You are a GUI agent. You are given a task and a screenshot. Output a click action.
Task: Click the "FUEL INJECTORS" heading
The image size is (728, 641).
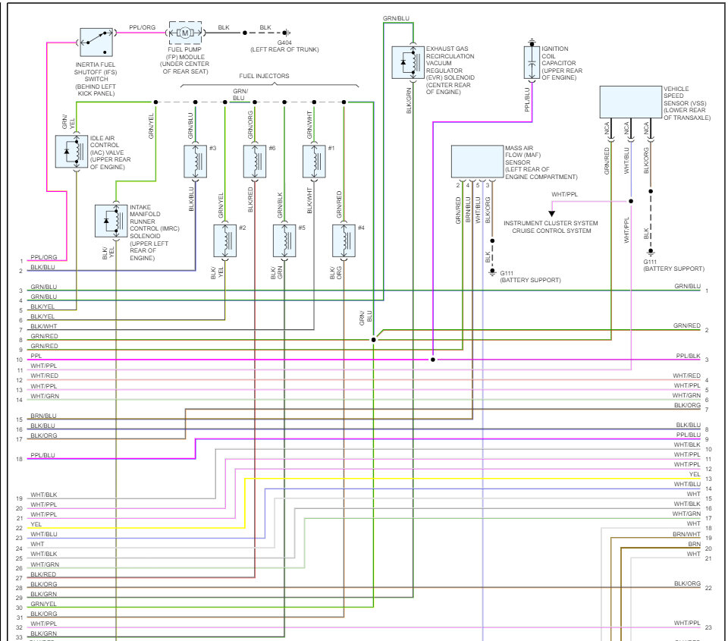tap(264, 76)
